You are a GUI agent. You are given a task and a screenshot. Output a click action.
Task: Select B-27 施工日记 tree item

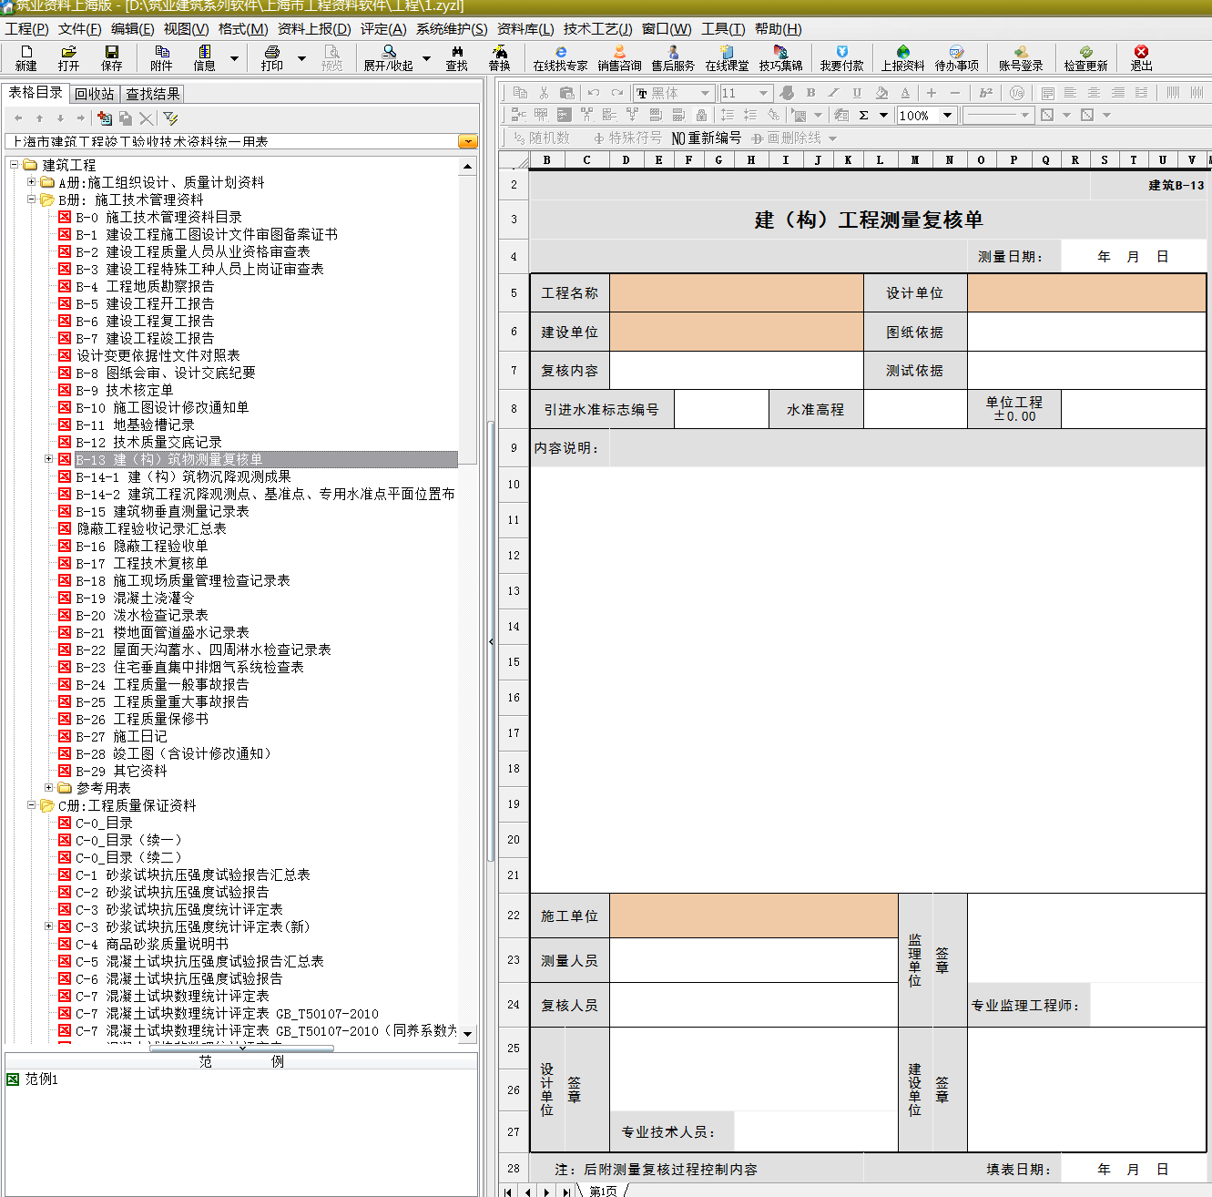pos(121,736)
